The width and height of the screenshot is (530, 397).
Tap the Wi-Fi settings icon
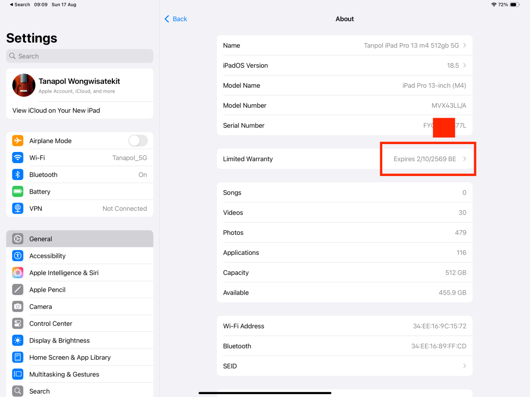pos(18,158)
